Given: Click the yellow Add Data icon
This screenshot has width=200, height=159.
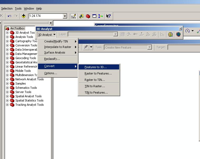Looking at the screenshot, I should (x=24, y=16).
